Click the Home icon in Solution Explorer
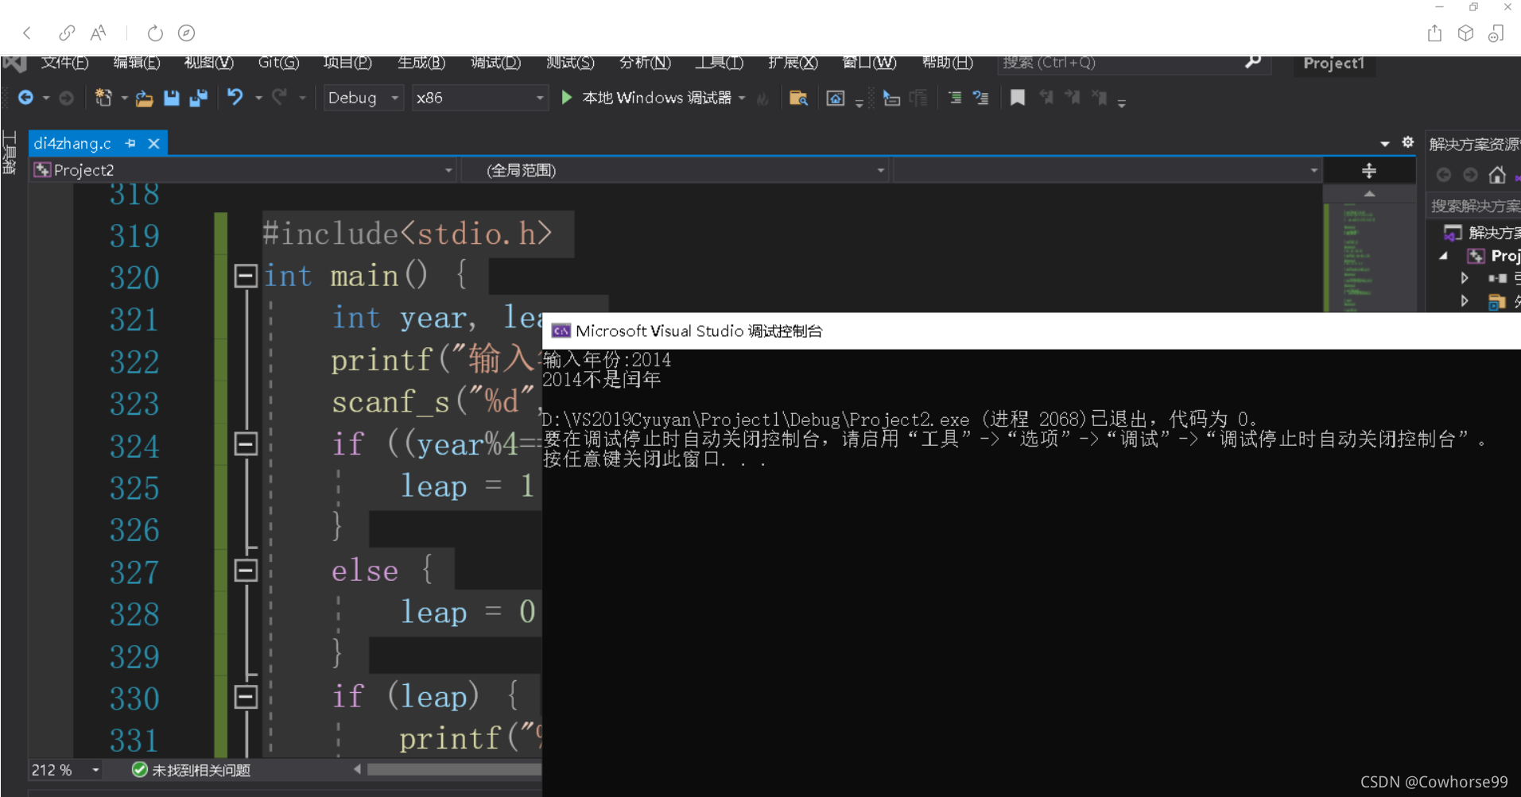 coord(1497,175)
